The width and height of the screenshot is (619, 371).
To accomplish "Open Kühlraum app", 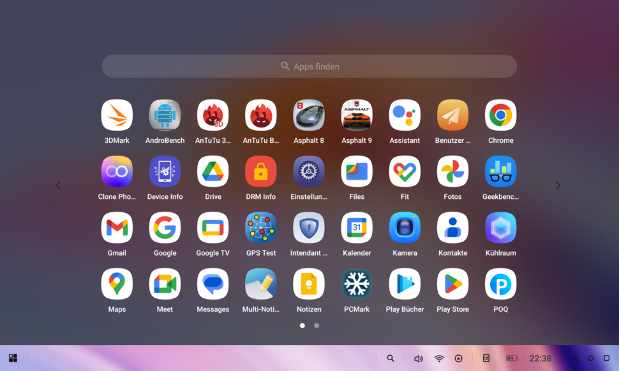I will pyautogui.click(x=500, y=228).
